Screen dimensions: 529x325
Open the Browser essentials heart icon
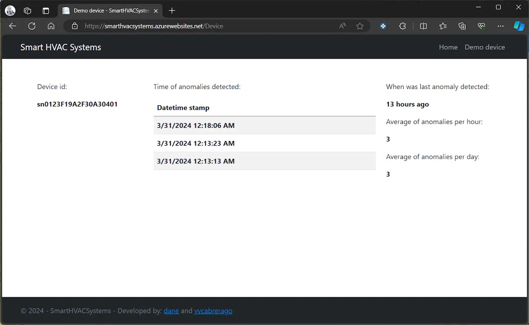pos(481,26)
